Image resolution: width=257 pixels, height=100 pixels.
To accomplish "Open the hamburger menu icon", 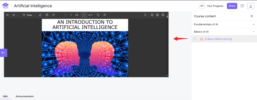I will point(242,6).
